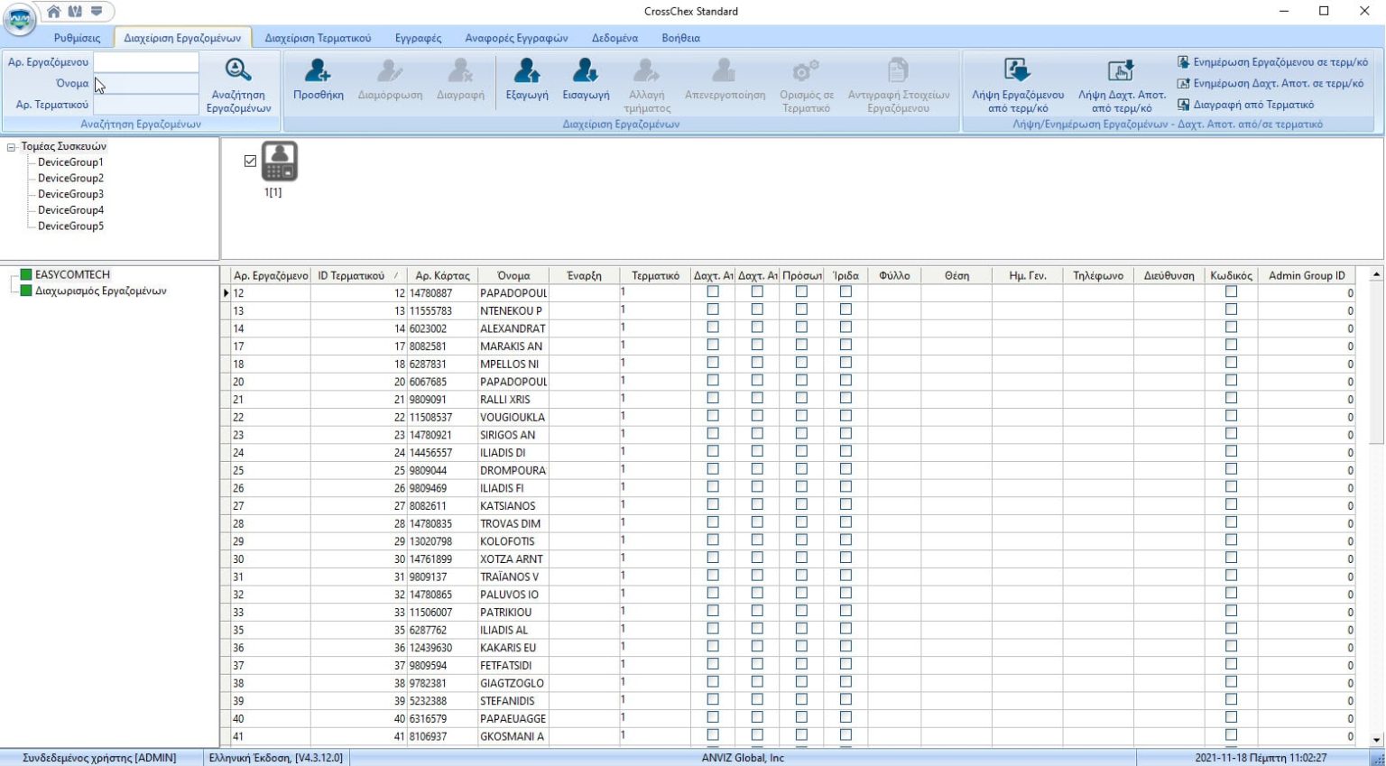Click the Εισαγωγή import icon
Image resolution: width=1386 pixels, height=766 pixels.
point(586,71)
